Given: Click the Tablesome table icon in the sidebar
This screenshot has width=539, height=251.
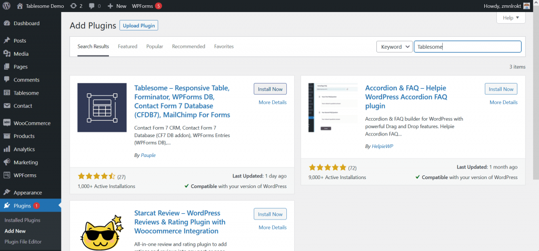Looking at the screenshot, I should pos(6,92).
